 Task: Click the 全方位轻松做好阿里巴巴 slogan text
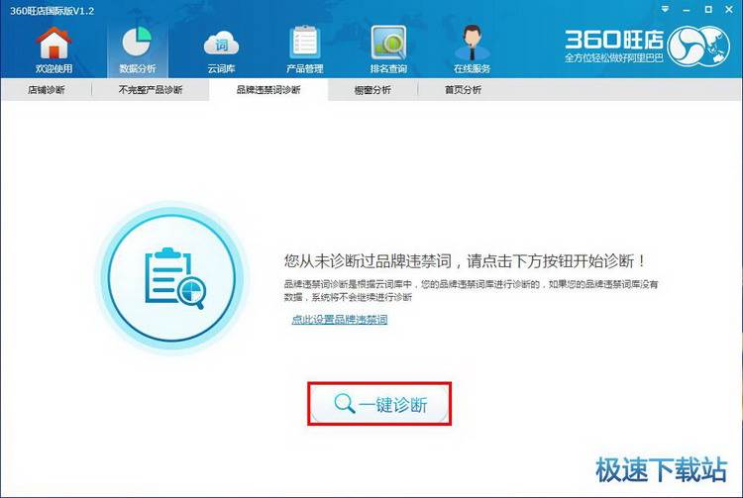(613, 58)
